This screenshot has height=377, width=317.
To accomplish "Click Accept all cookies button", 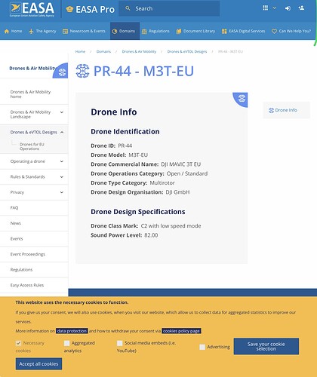I will [x=38, y=363].
